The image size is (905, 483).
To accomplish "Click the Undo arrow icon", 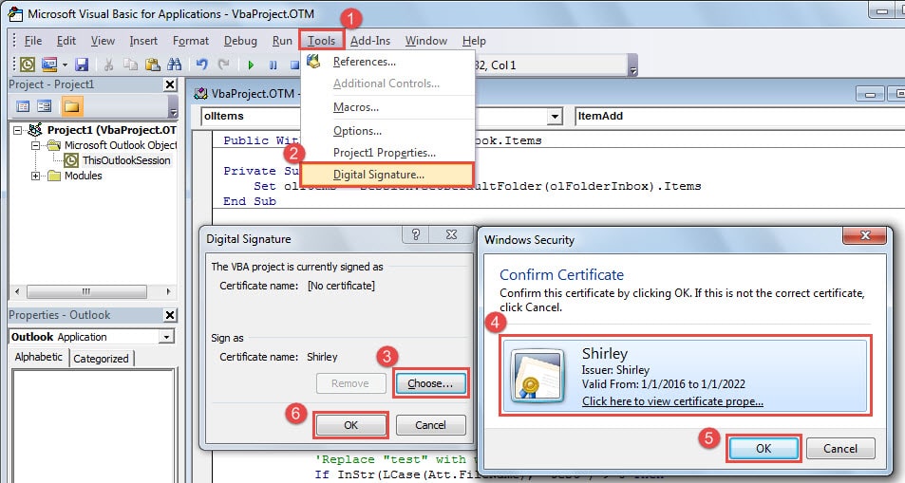I will point(201,65).
